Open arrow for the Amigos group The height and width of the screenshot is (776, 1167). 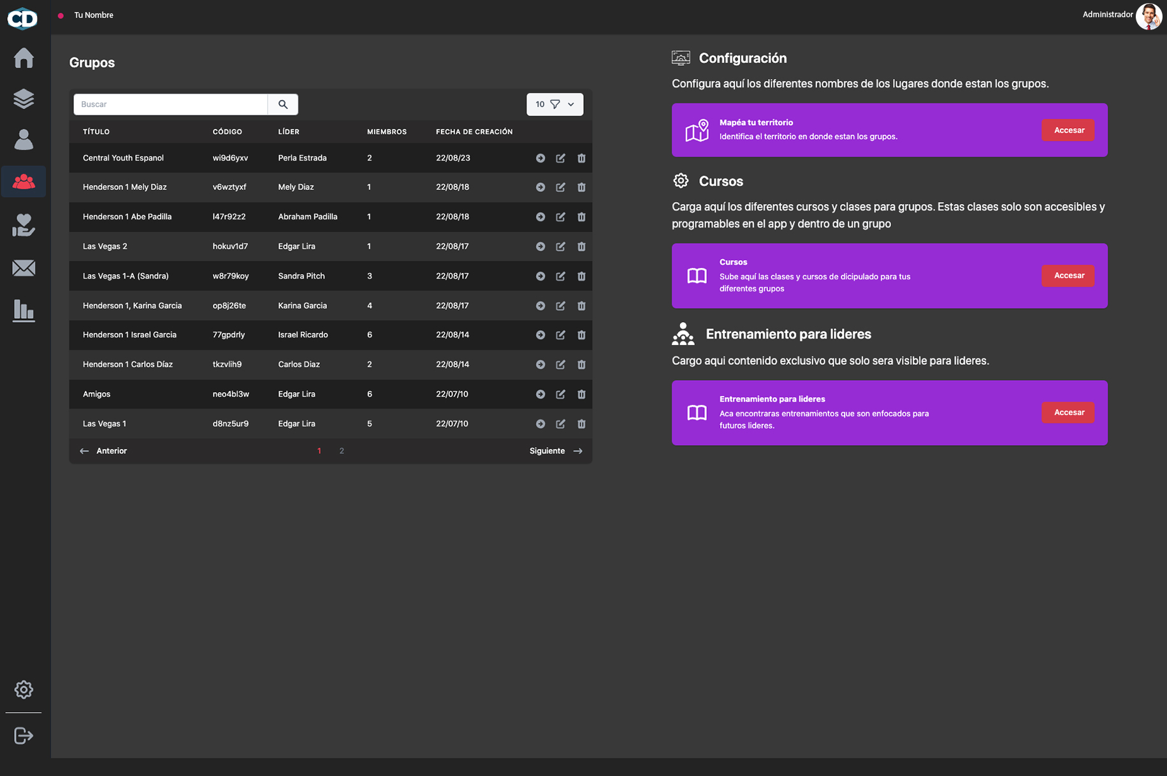point(540,394)
